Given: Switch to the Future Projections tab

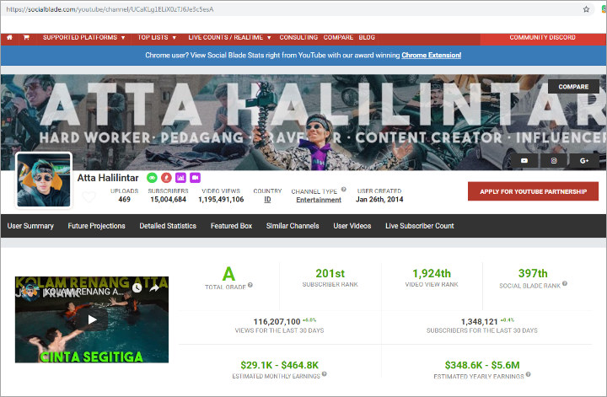Looking at the screenshot, I should pos(96,226).
